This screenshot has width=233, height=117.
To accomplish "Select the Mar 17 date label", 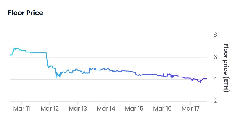I will click(x=190, y=109).
